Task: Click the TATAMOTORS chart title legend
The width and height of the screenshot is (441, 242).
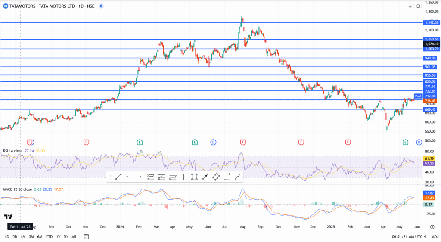Action: (x=52, y=6)
